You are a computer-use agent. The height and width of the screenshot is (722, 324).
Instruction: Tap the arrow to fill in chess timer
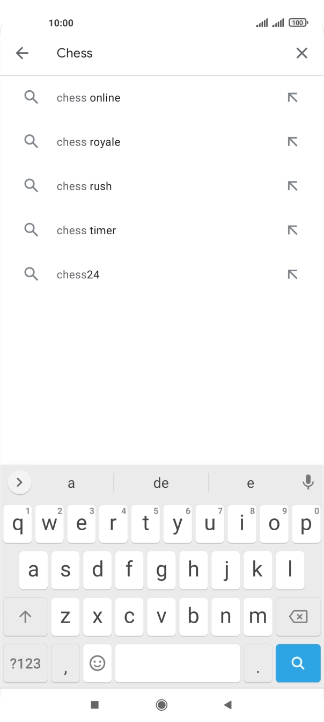(x=292, y=230)
